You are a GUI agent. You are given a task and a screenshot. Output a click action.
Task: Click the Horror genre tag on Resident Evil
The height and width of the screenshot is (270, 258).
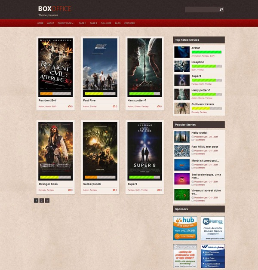48,107
